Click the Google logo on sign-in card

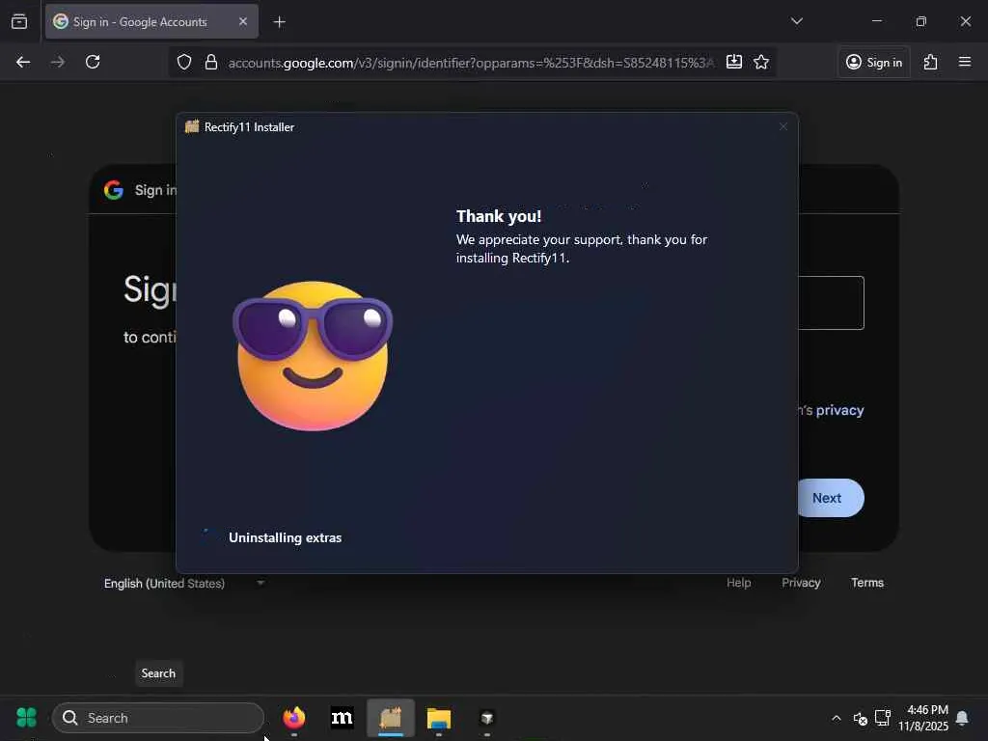click(x=114, y=190)
